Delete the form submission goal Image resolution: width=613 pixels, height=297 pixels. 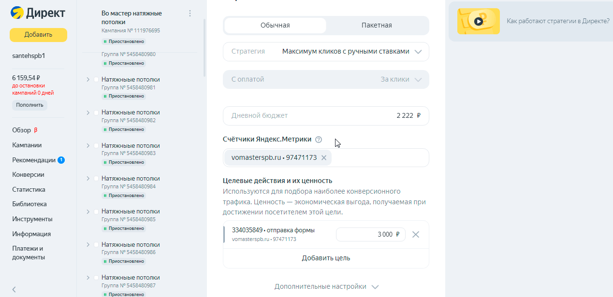click(415, 235)
